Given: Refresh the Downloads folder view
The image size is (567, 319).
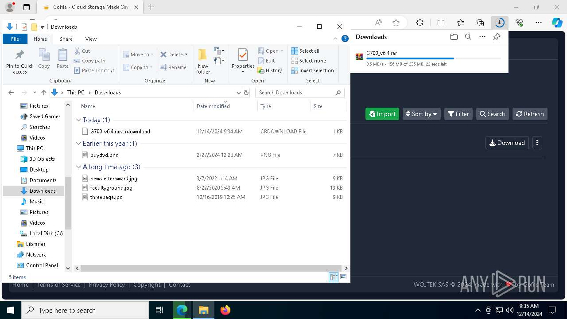Looking at the screenshot, I should point(246,93).
